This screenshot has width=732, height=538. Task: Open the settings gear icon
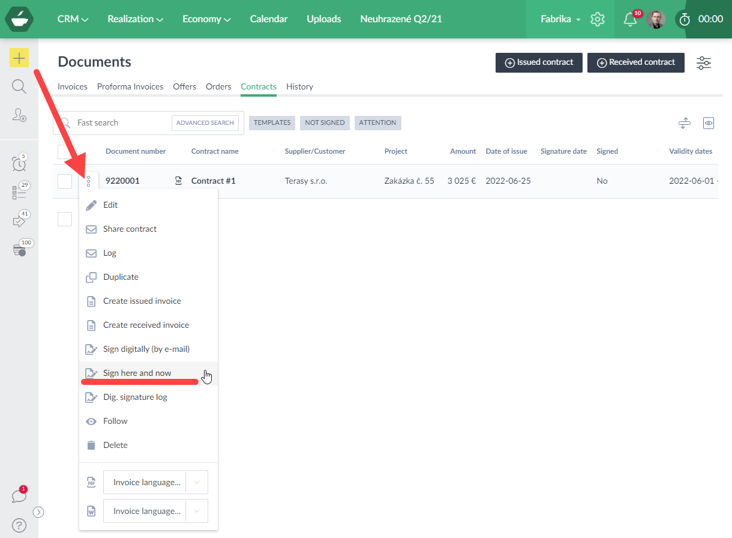(597, 19)
